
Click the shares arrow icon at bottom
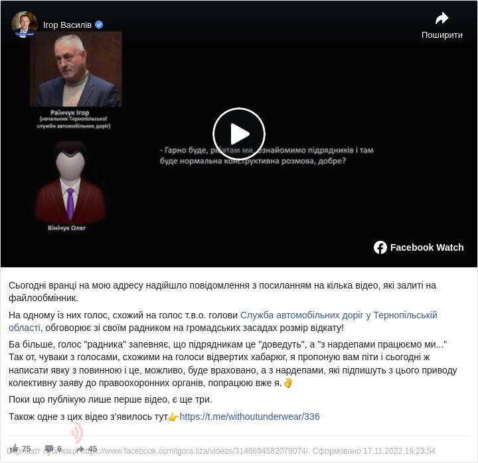(x=80, y=448)
